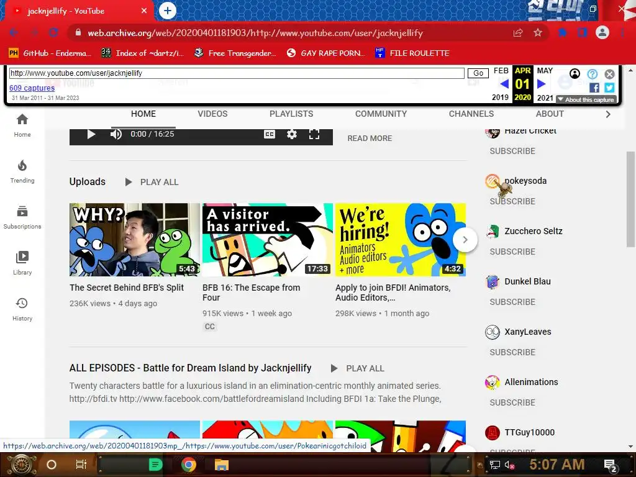Toggle closed captions on video player

coord(270,134)
